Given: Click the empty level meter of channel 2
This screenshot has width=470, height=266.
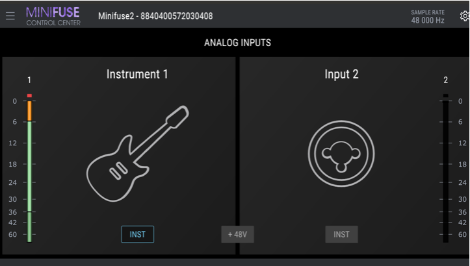Looking at the screenshot, I should pos(446,171).
